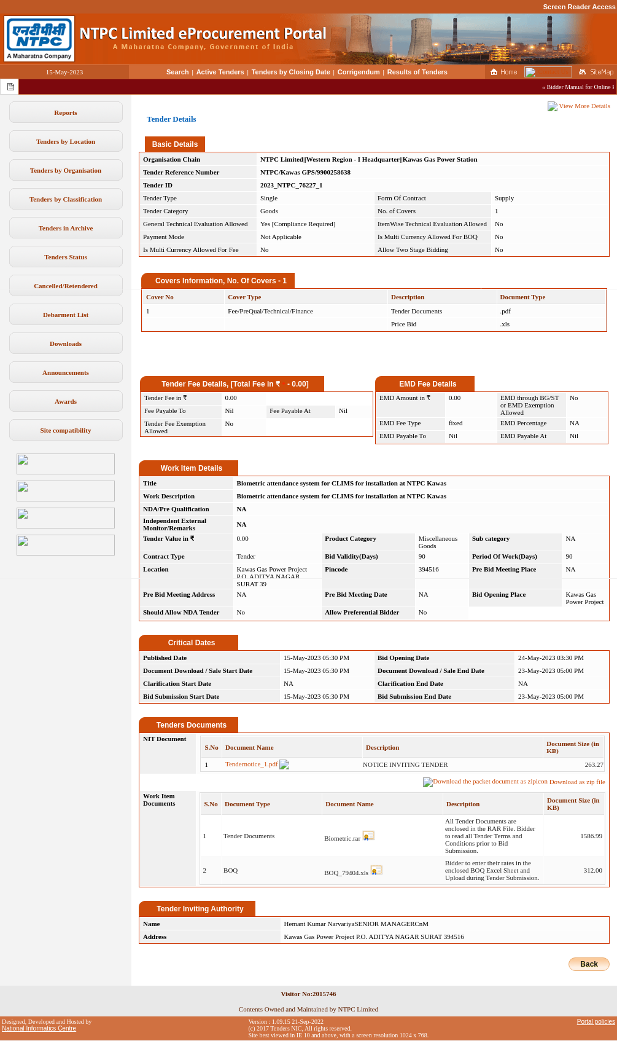Click icon next to Tendernotice_1.pdf
Image resolution: width=617 pixels, height=1041 pixels.
click(x=284, y=764)
